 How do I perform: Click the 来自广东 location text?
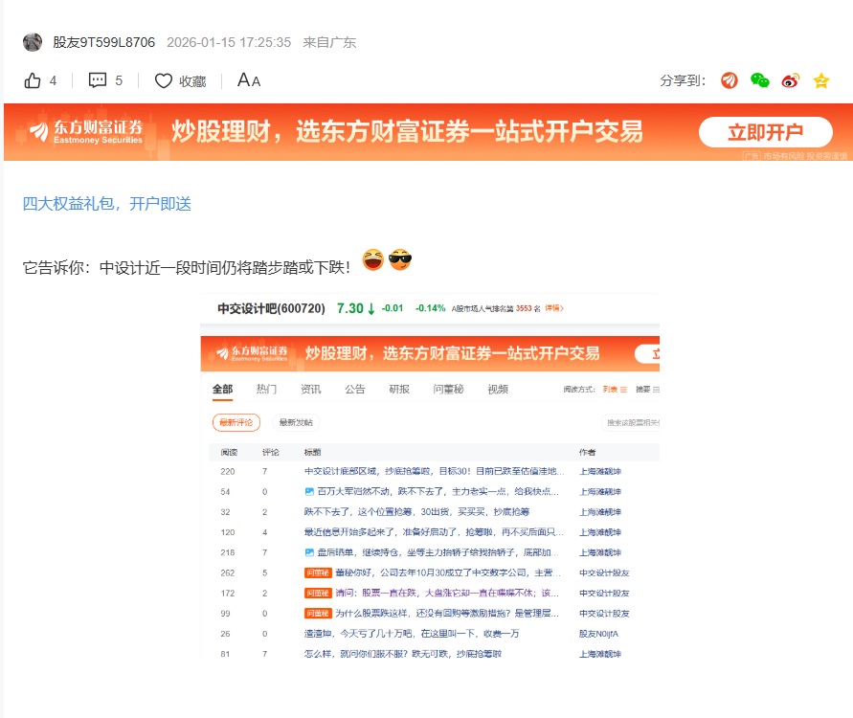tap(329, 42)
